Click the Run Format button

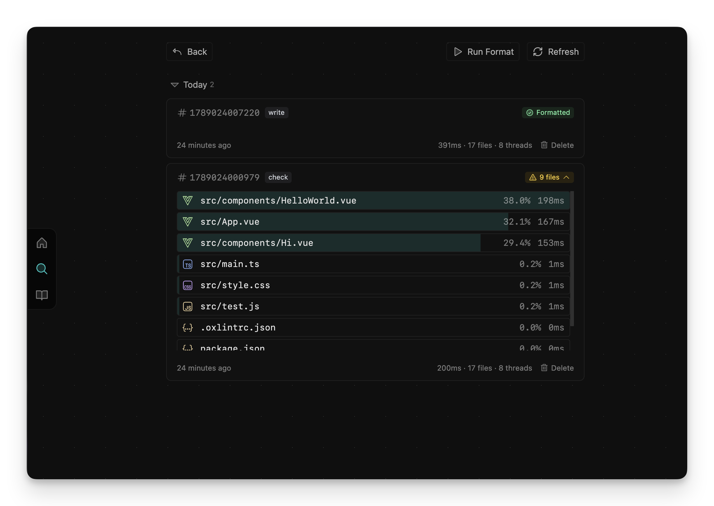tap(483, 52)
